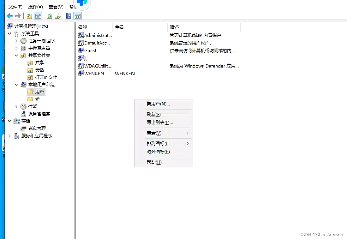Expand the 服务和应用程序 node arrow
This screenshot has width=347, height=239.
tap(10, 136)
